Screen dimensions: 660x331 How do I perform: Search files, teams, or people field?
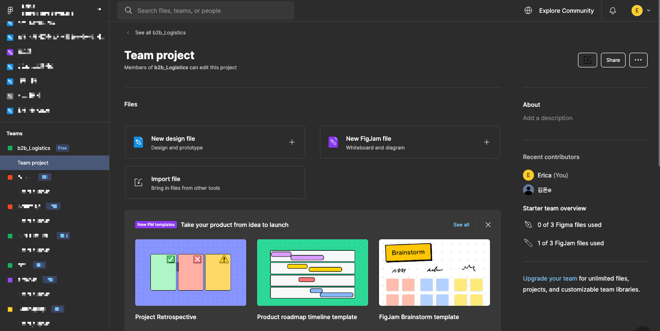[x=206, y=11]
